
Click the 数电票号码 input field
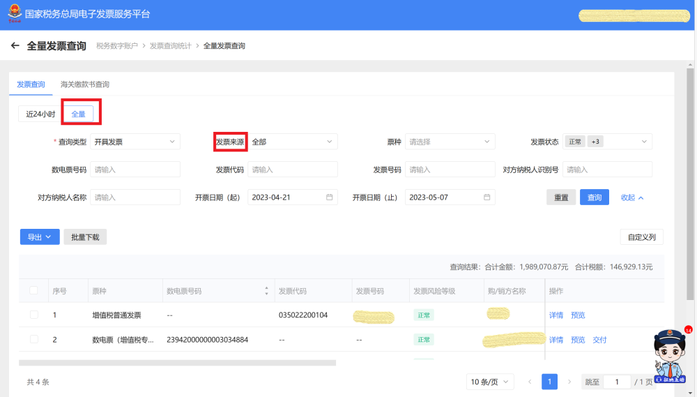[x=135, y=170]
